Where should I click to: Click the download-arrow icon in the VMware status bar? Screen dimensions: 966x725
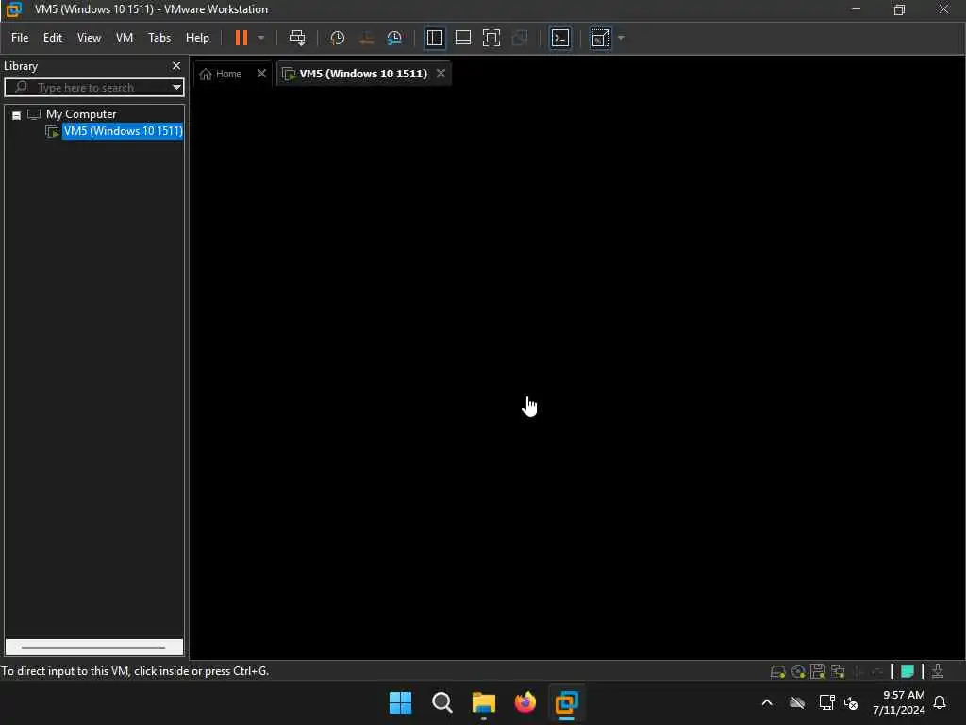coord(938,671)
